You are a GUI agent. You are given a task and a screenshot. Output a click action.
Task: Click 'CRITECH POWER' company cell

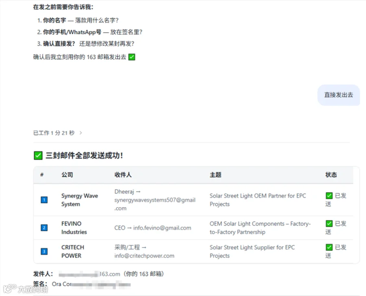[73, 251]
